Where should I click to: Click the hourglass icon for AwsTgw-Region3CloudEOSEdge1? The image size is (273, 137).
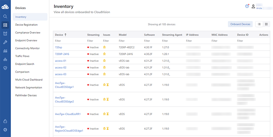tap(108, 129)
